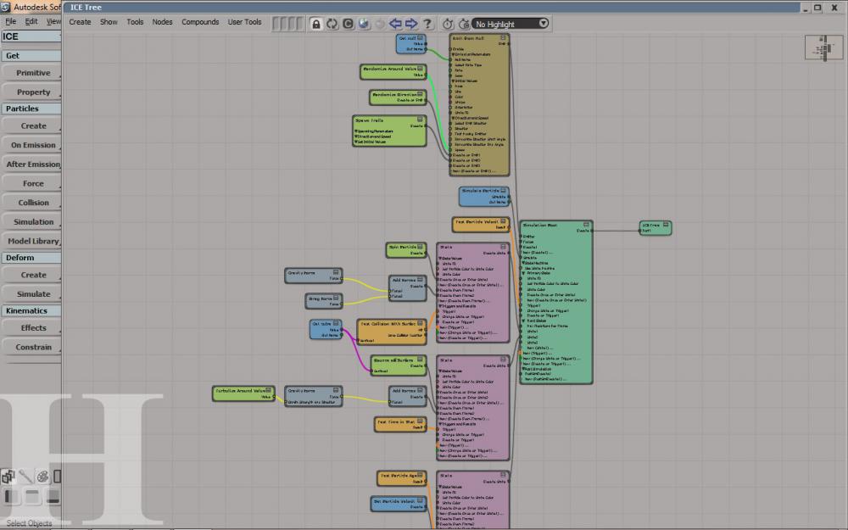848x530 pixels.
Task: Click the blue left arrow navigation icon
Action: [x=395, y=24]
